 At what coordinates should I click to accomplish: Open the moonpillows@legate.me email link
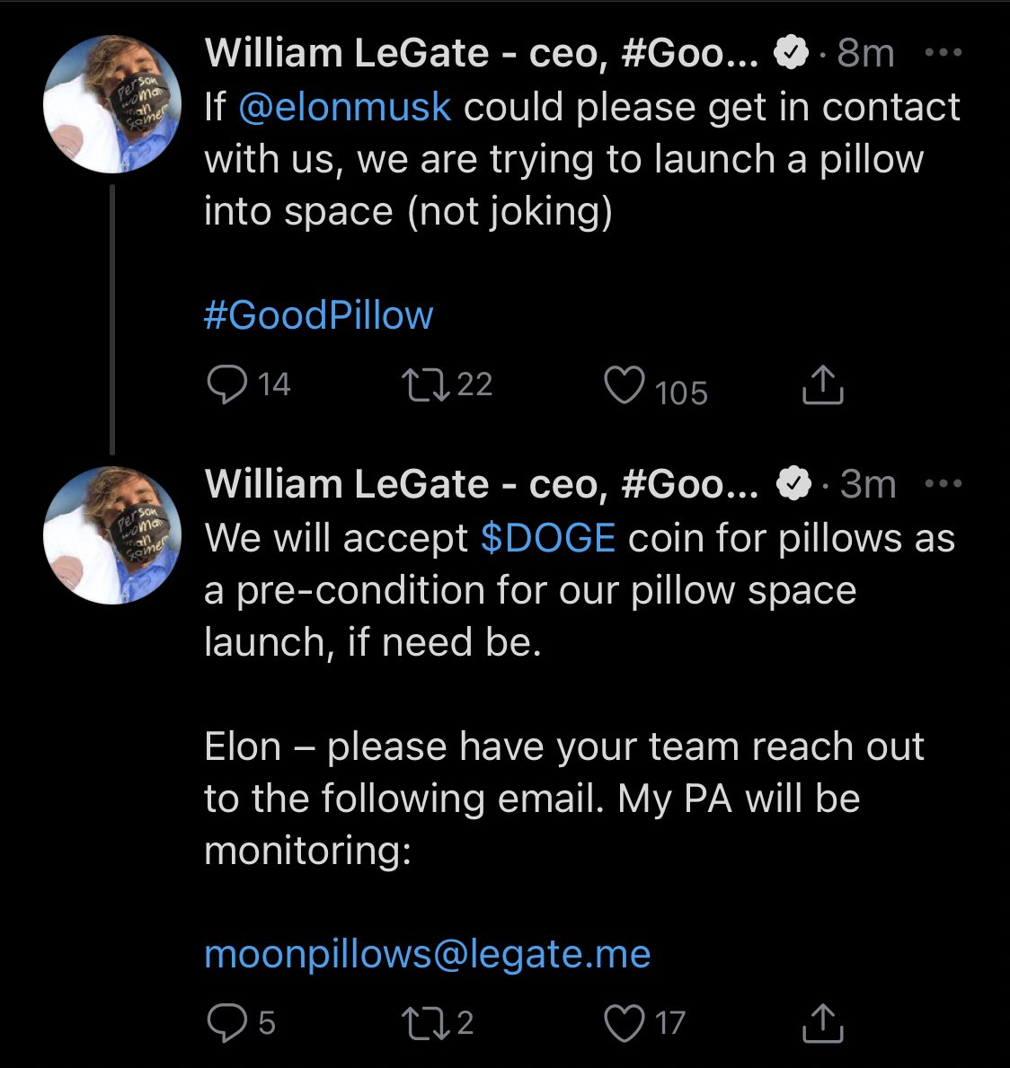coord(428,954)
